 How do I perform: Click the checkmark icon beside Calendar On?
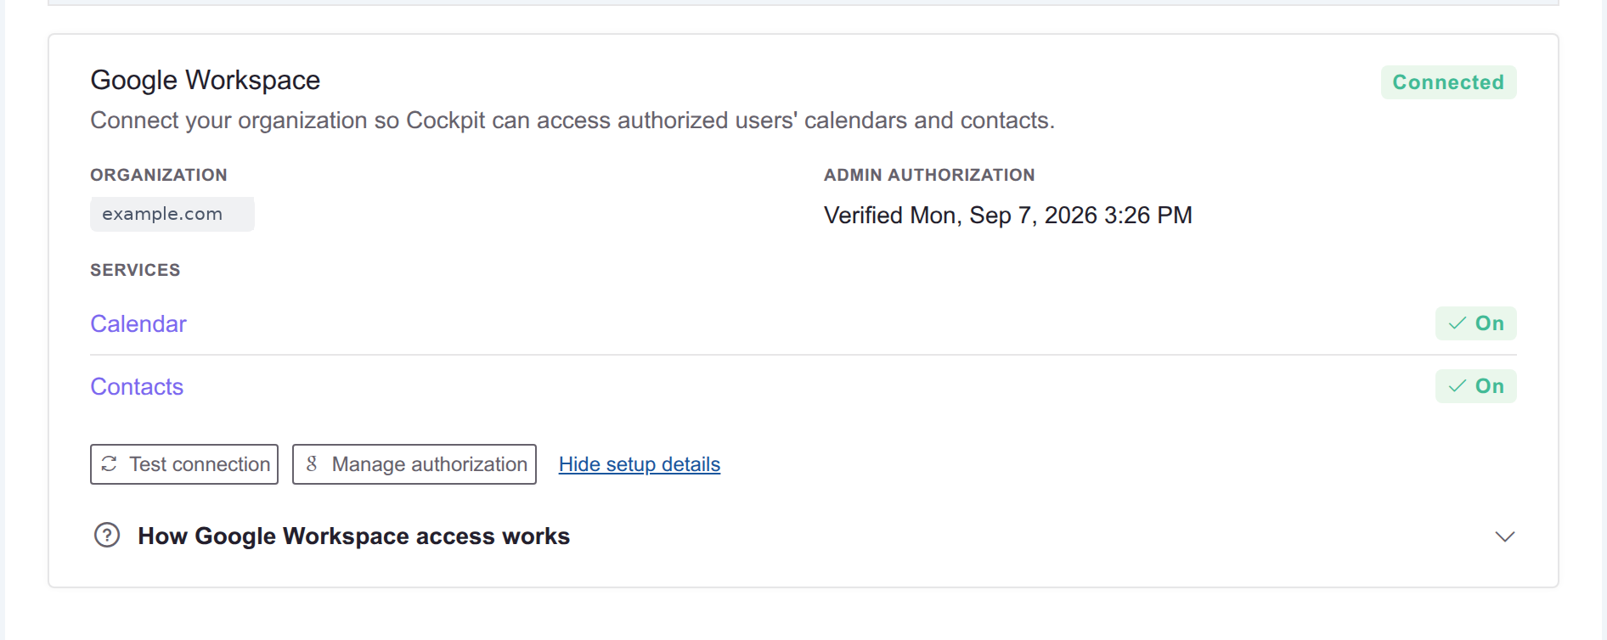coord(1458,323)
